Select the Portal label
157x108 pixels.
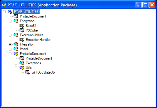click(24, 49)
